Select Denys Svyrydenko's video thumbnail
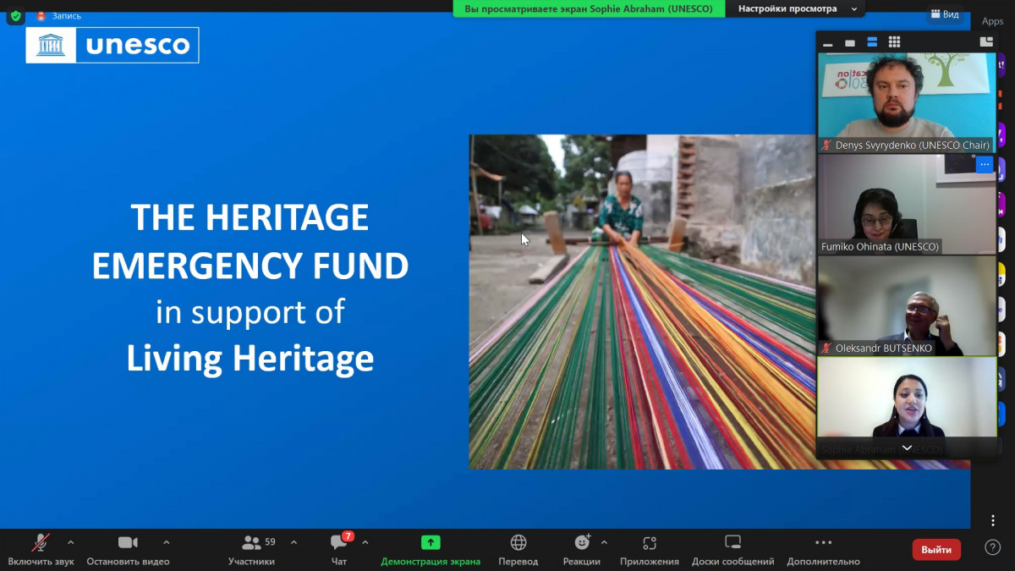 coord(907,102)
